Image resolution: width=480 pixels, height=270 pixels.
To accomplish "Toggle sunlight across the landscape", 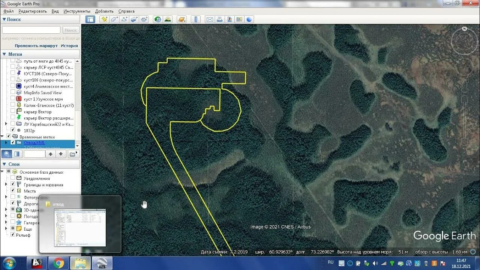I will [168, 19].
